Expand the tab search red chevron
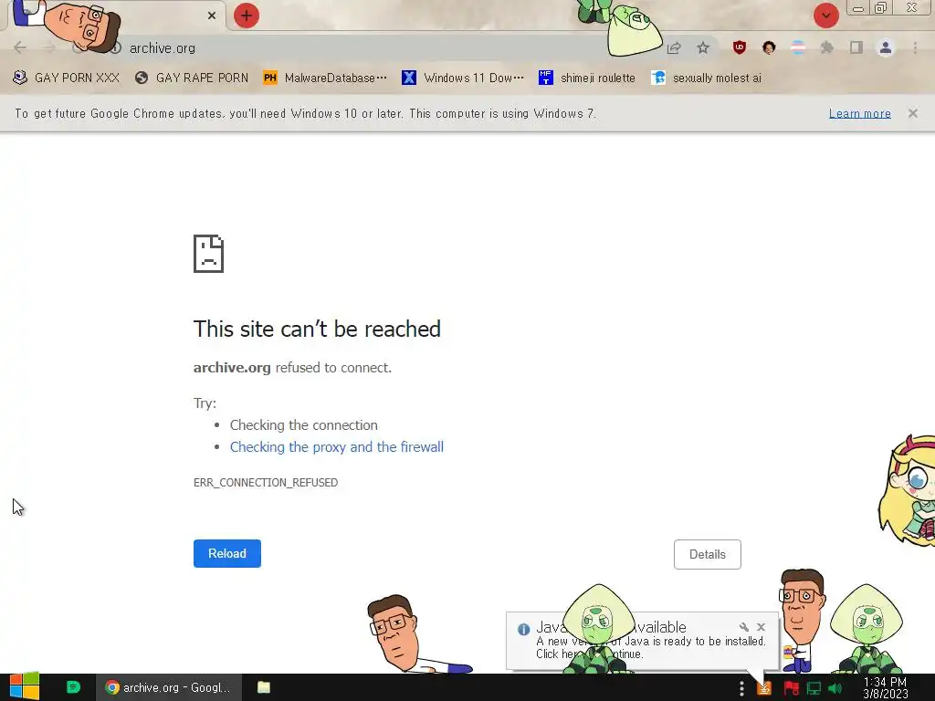This screenshot has height=701, width=935. point(825,16)
